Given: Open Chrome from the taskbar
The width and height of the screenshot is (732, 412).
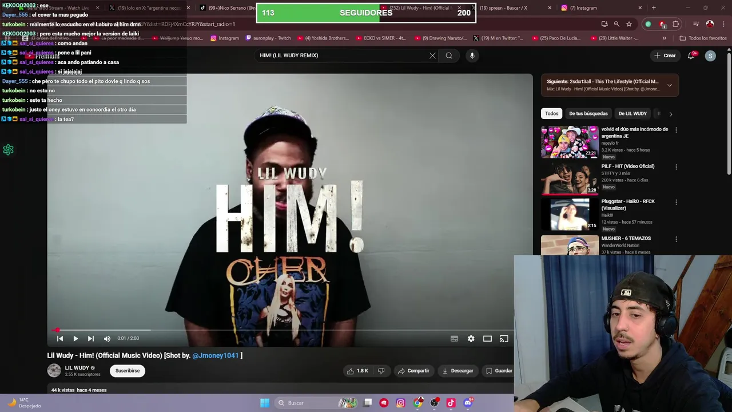Looking at the screenshot, I should pos(418,403).
